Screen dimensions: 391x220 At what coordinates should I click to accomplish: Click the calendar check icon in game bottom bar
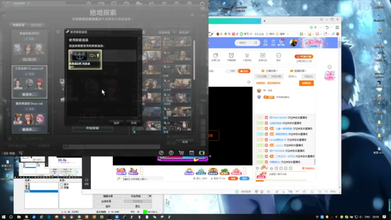click(x=192, y=153)
